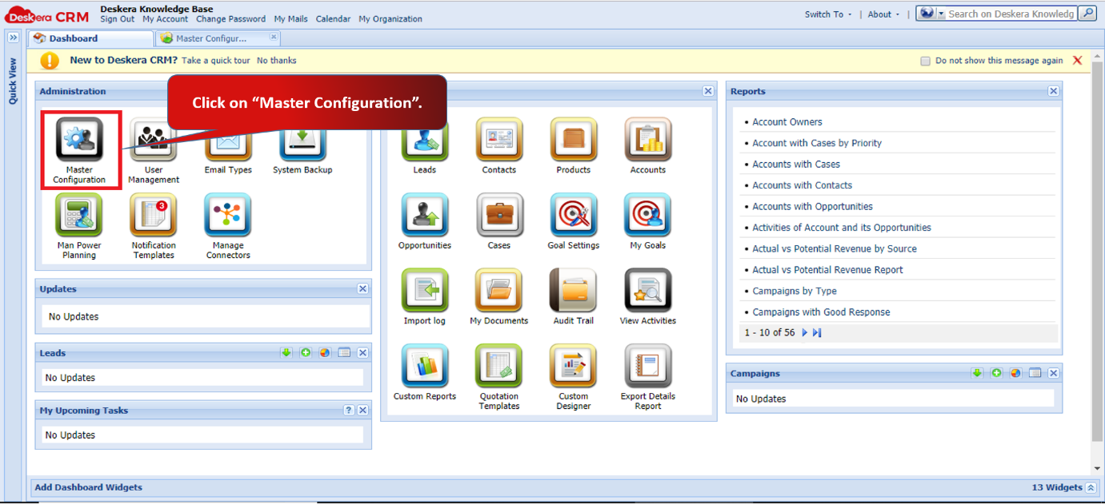
Task: Expand the 13 Widgets panel
Action: pos(1091,487)
